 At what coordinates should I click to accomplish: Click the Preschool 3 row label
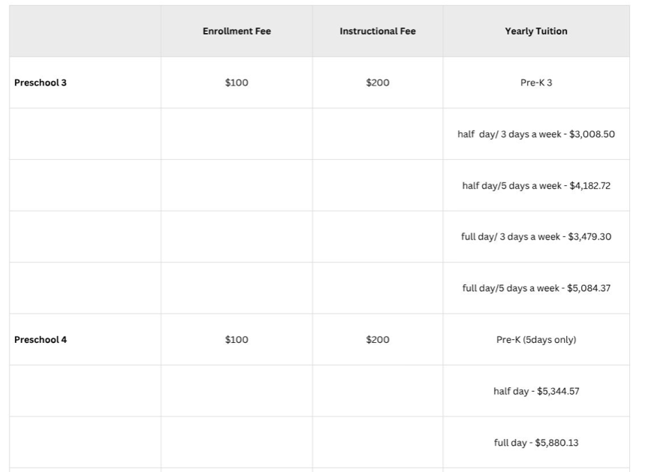pos(41,83)
